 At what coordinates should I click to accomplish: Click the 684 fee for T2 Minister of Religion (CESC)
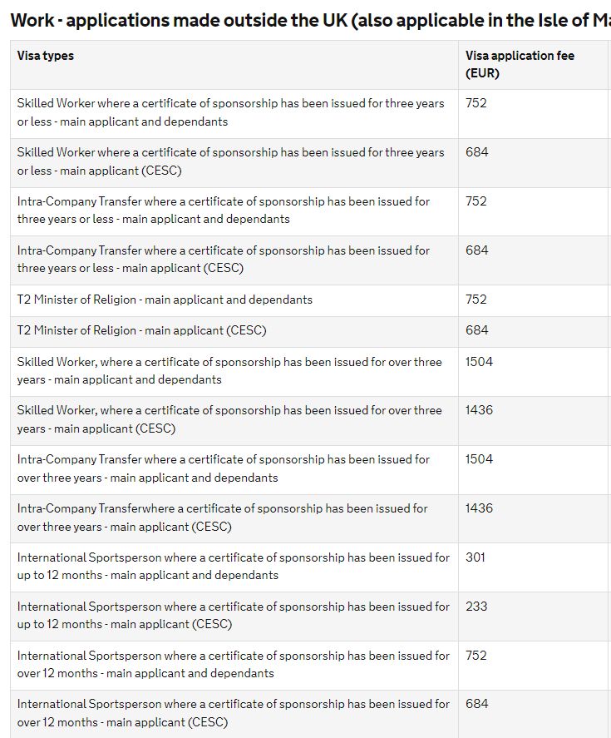tap(477, 330)
